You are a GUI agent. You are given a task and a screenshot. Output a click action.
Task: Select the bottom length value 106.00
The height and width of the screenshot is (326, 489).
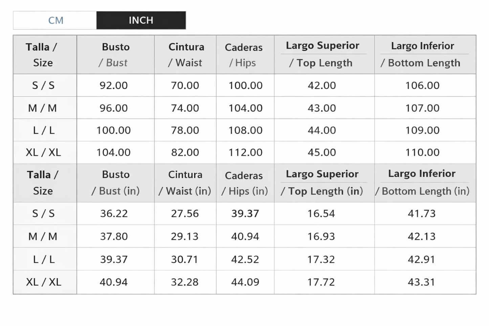422,85
